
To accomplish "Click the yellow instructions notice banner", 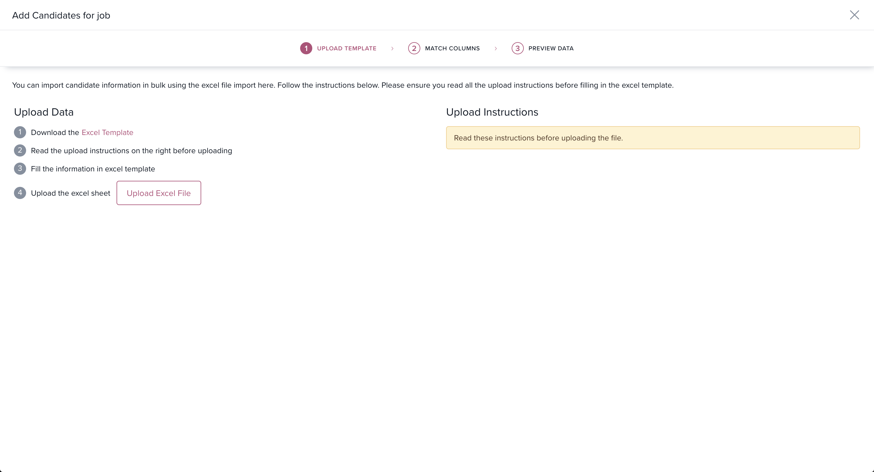I will tap(652, 138).
